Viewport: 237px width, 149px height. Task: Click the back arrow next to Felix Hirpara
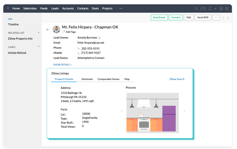48,29
